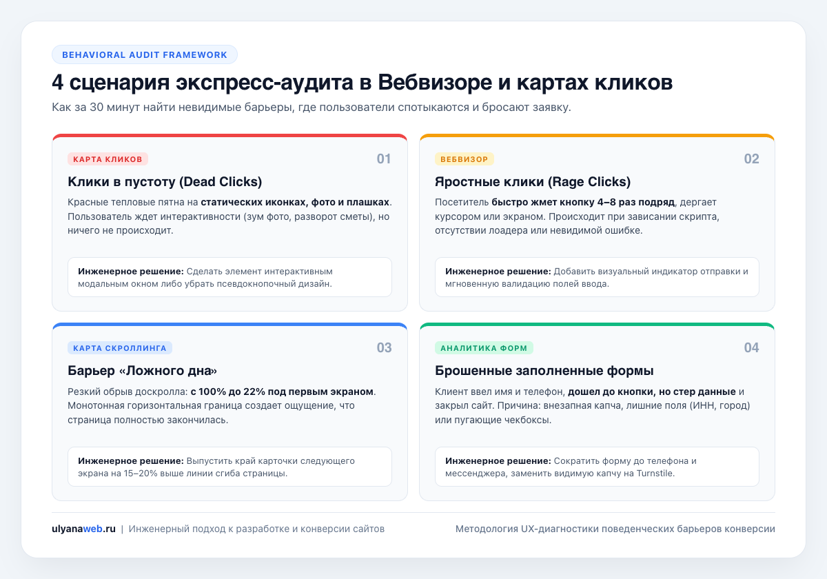Select the КАРТА СКРОЛЛИНГА tag

pos(120,348)
